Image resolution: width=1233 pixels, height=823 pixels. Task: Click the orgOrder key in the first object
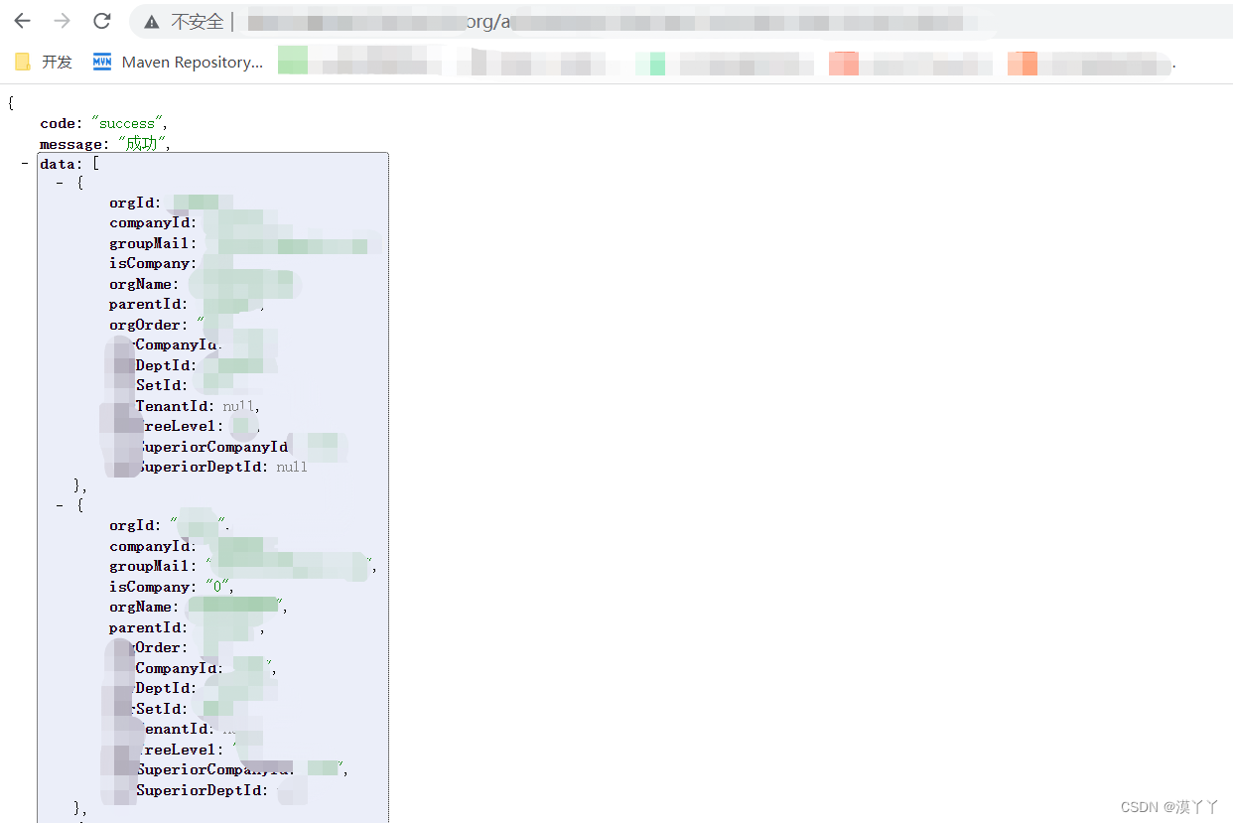(x=148, y=325)
